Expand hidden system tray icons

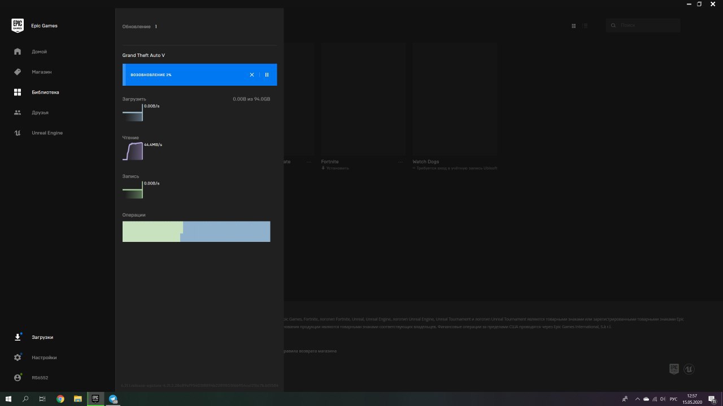point(638,399)
